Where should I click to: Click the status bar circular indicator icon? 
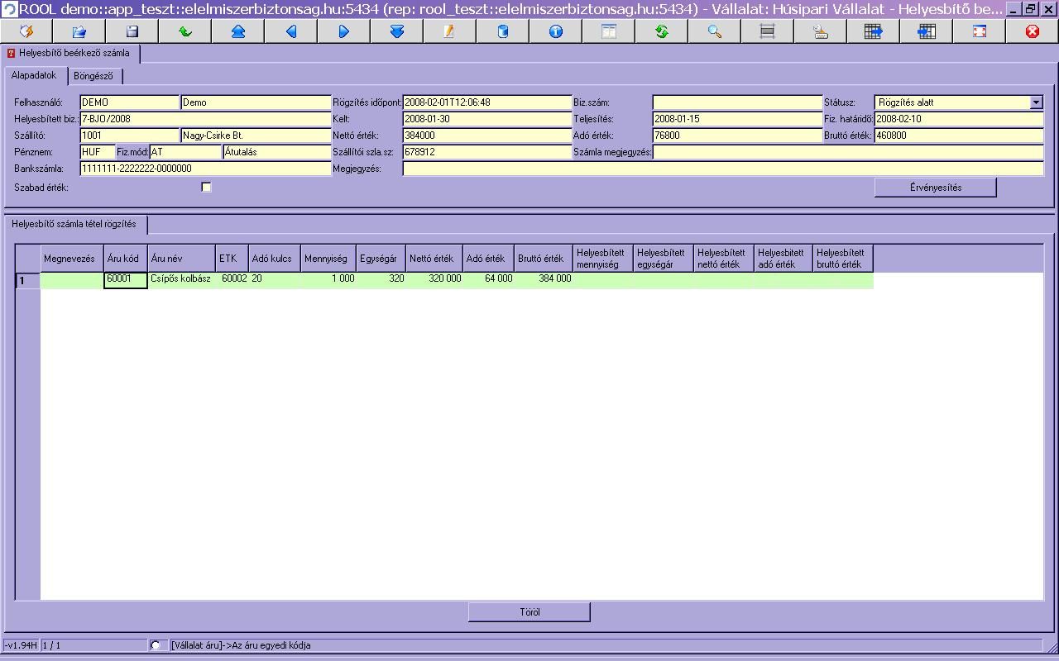tap(156, 644)
